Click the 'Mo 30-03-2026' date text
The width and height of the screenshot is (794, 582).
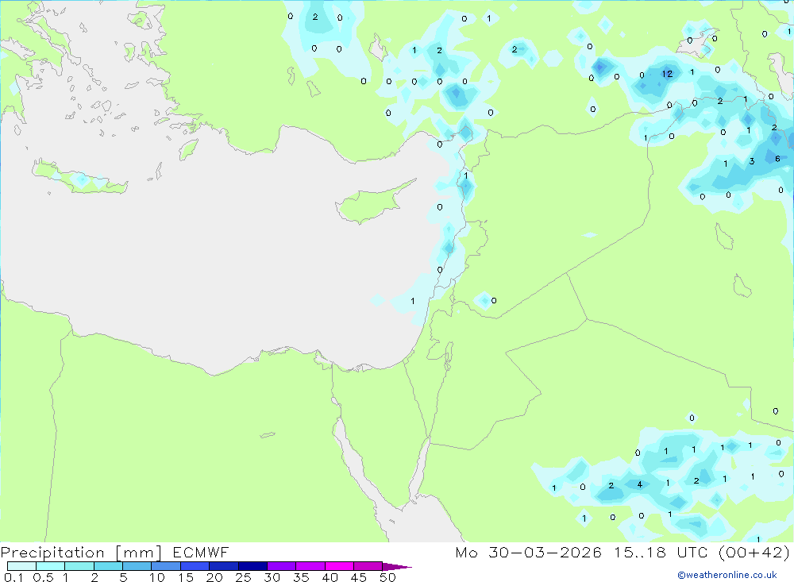tap(528, 552)
